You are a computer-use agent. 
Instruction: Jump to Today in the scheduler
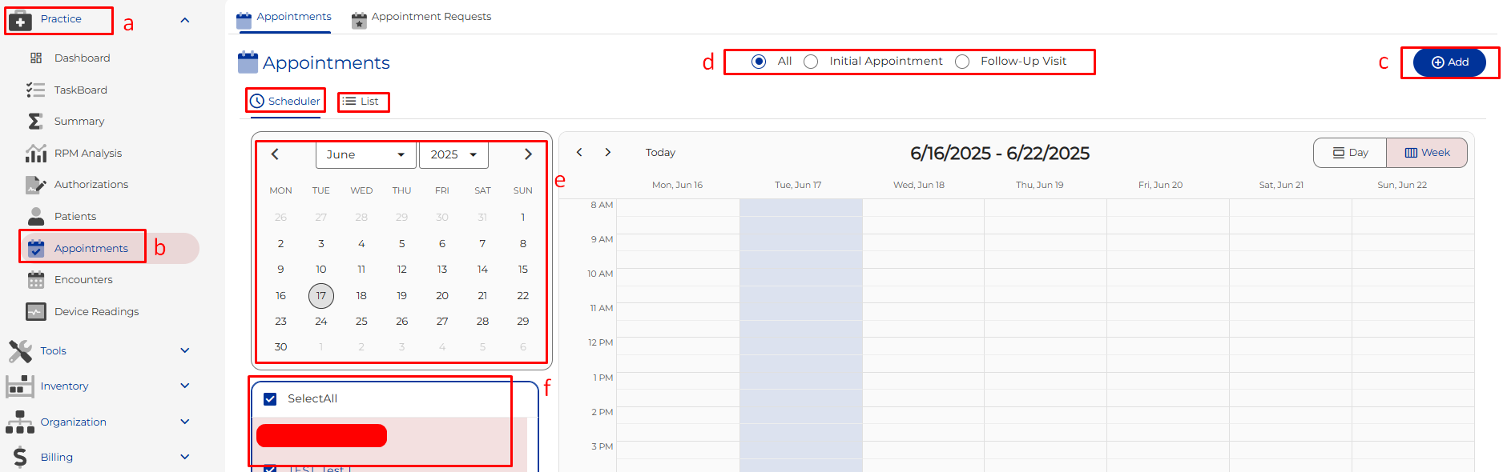(x=660, y=153)
